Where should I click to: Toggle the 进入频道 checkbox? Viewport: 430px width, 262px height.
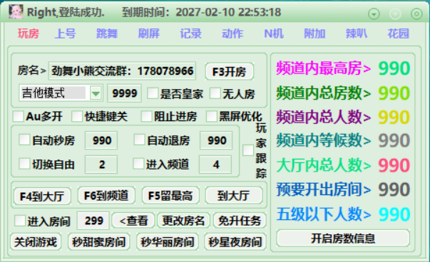(138, 164)
